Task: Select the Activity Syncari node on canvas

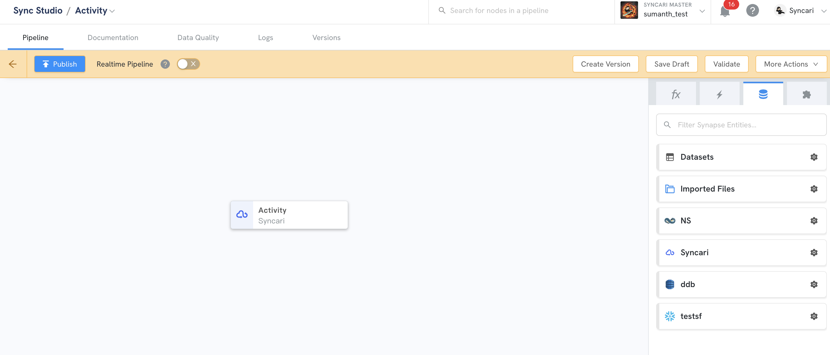Action: [289, 215]
